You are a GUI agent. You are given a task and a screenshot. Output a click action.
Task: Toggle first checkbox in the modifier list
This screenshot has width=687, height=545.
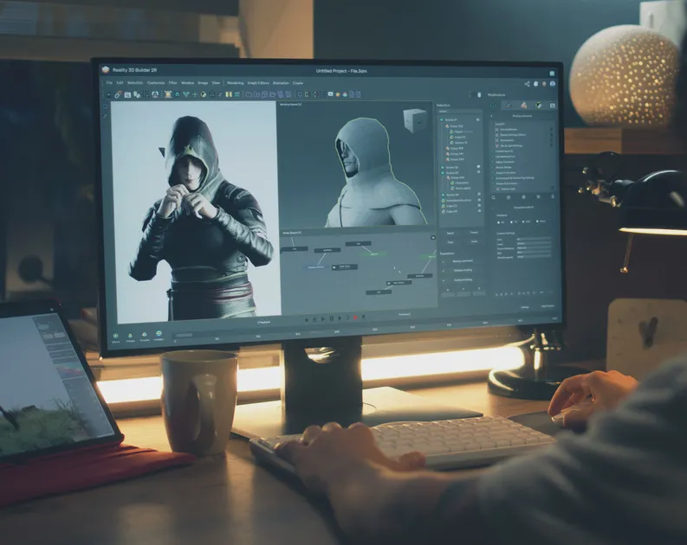pos(497,129)
